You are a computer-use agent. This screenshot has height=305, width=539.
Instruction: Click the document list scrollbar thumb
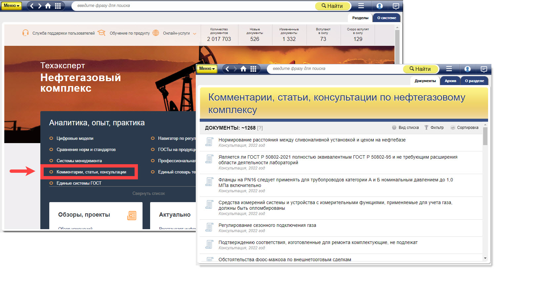pos(485,136)
